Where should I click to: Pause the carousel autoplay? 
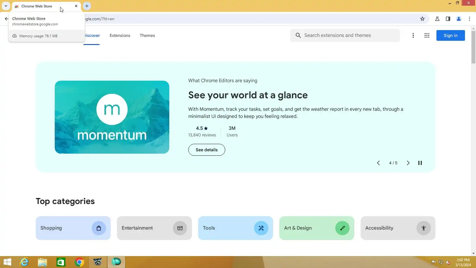tap(420, 163)
